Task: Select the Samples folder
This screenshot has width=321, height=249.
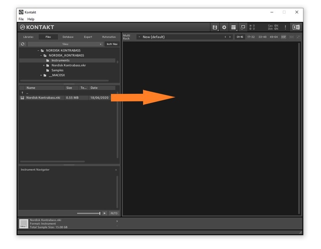Action: [x=57, y=71]
